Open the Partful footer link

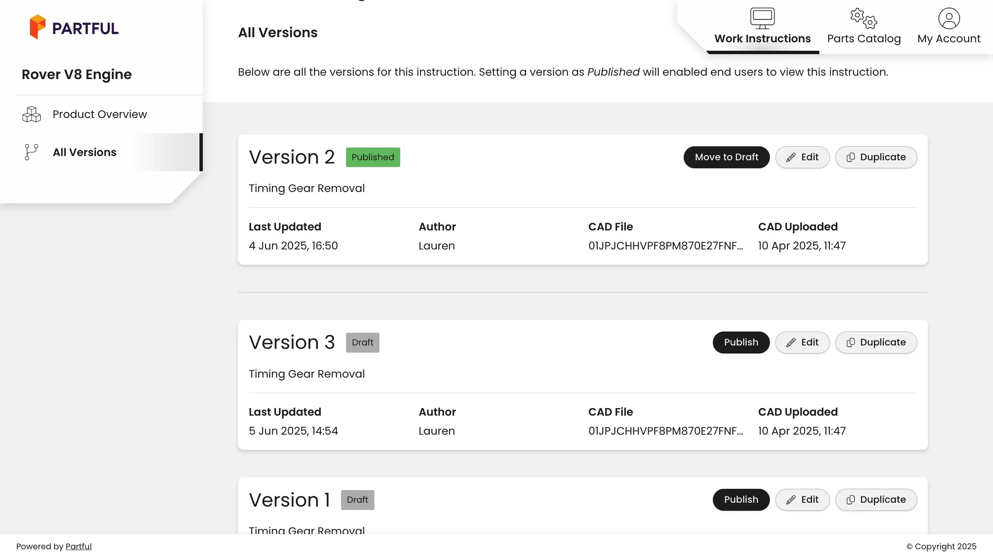tap(78, 546)
